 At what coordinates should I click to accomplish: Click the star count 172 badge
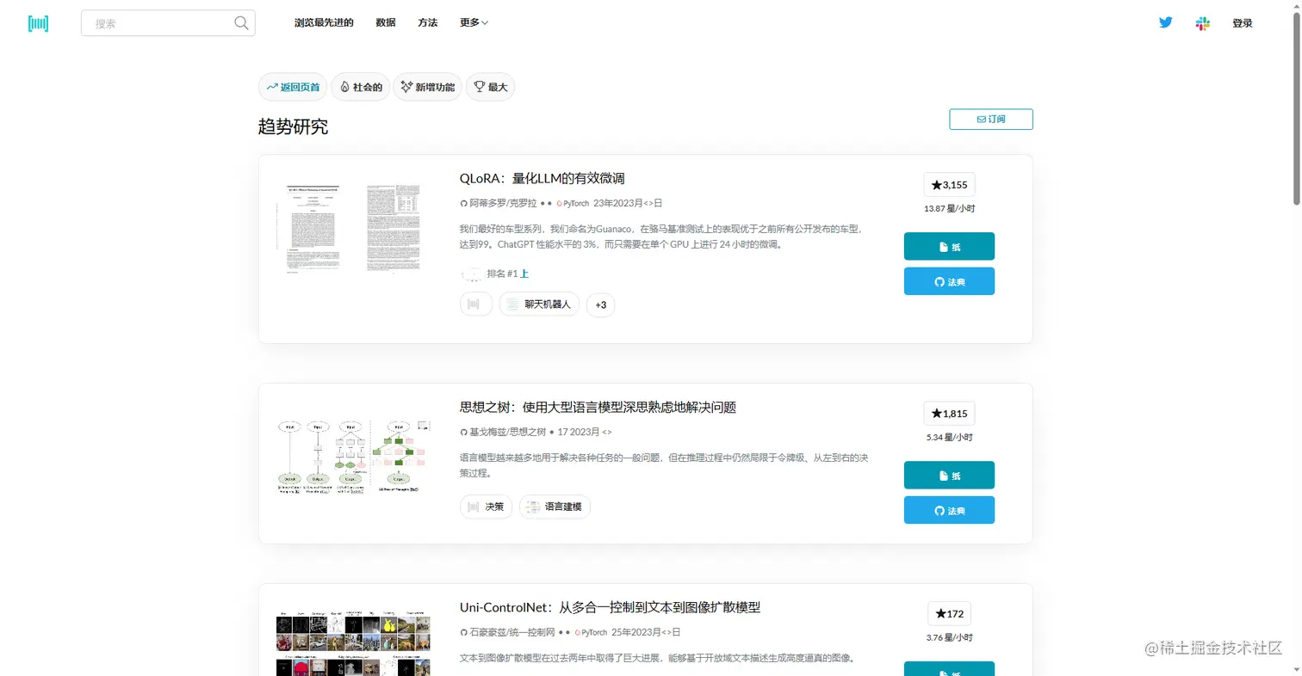pyautogui.click(x=949, y=613)
